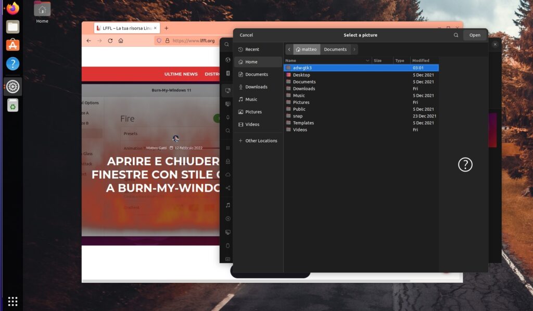
Task: Select the Pictures folder in the file list
Action: (361, 102)
